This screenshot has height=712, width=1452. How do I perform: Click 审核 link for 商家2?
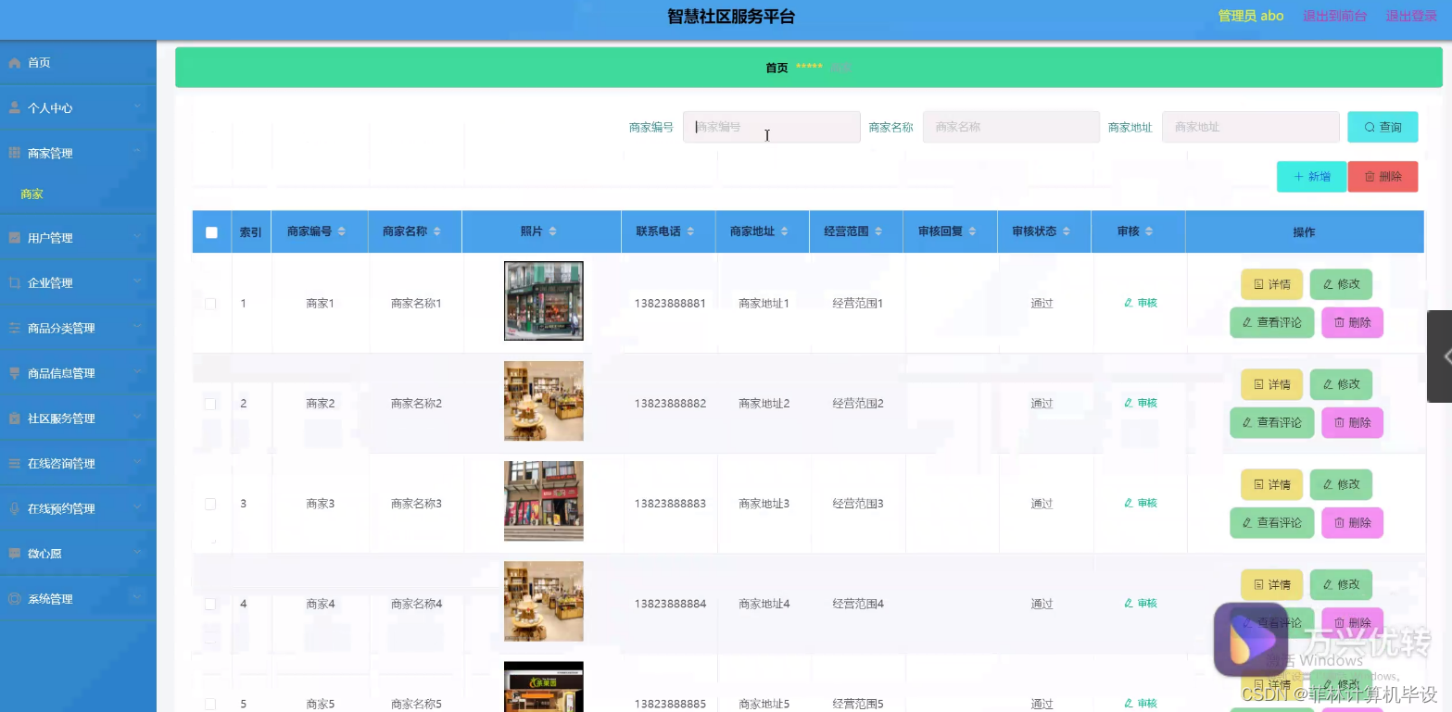(x=1141, y=404)
